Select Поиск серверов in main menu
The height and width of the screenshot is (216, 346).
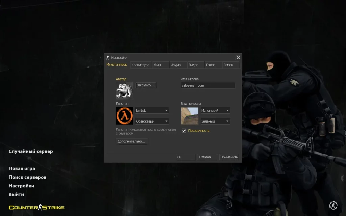coord(27,177)
